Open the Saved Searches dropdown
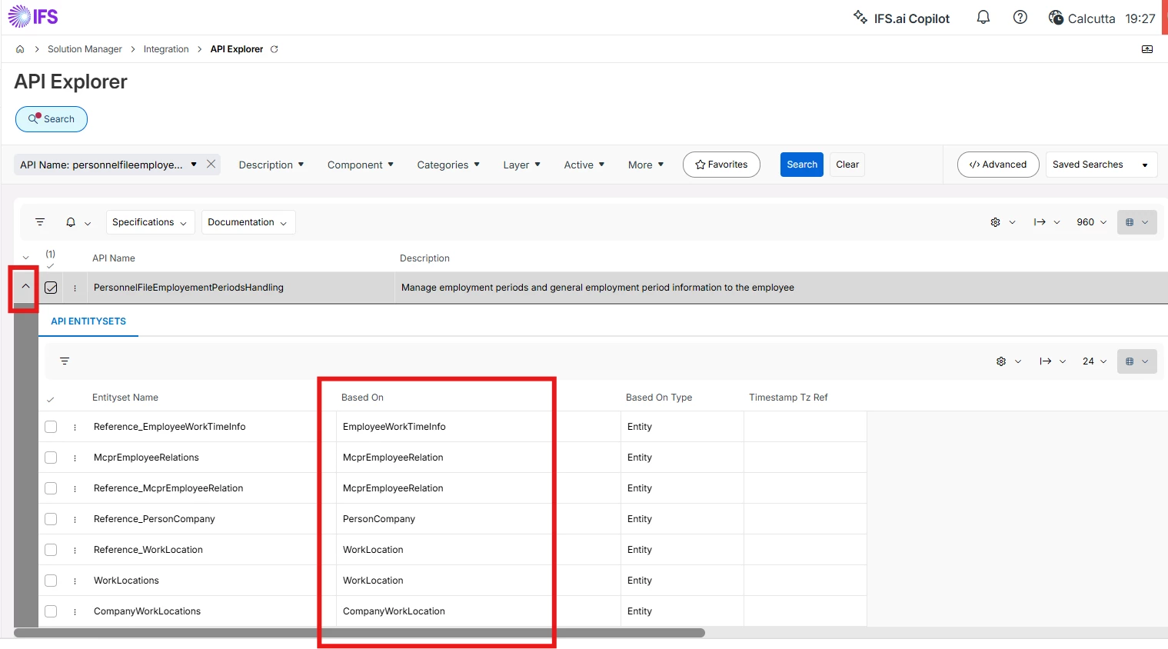Screen dimensions: 1168x649 coord(1101,165)
